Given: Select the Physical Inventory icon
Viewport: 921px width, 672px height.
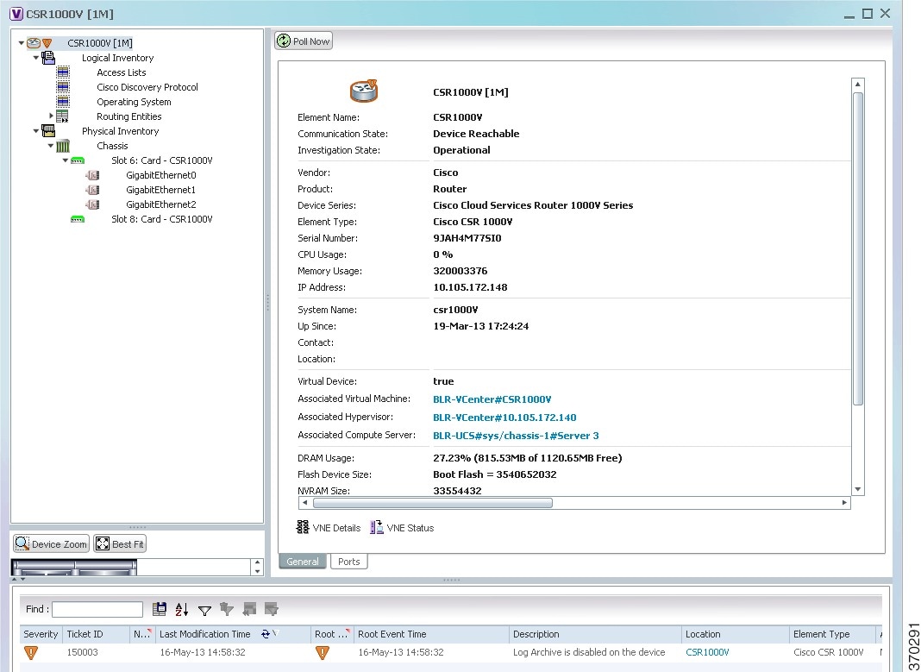Looking at the screenshot, I should point(48,131).
